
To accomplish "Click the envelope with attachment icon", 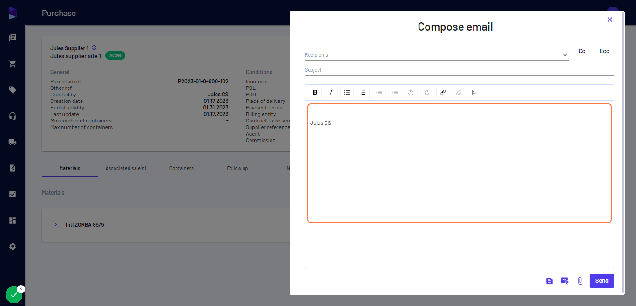I will [x=565, y=280].
